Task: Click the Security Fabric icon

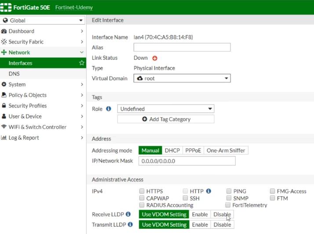Action: (4, 42)
